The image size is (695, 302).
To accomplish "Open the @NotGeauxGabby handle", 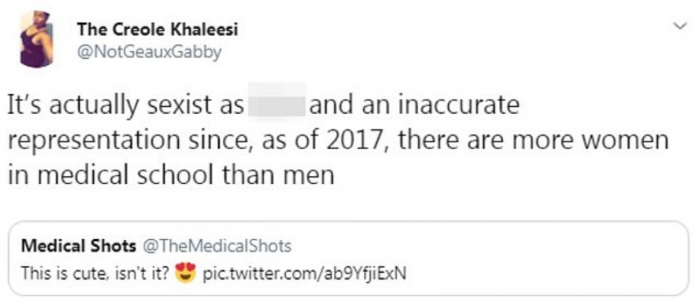I will [149, 51].
